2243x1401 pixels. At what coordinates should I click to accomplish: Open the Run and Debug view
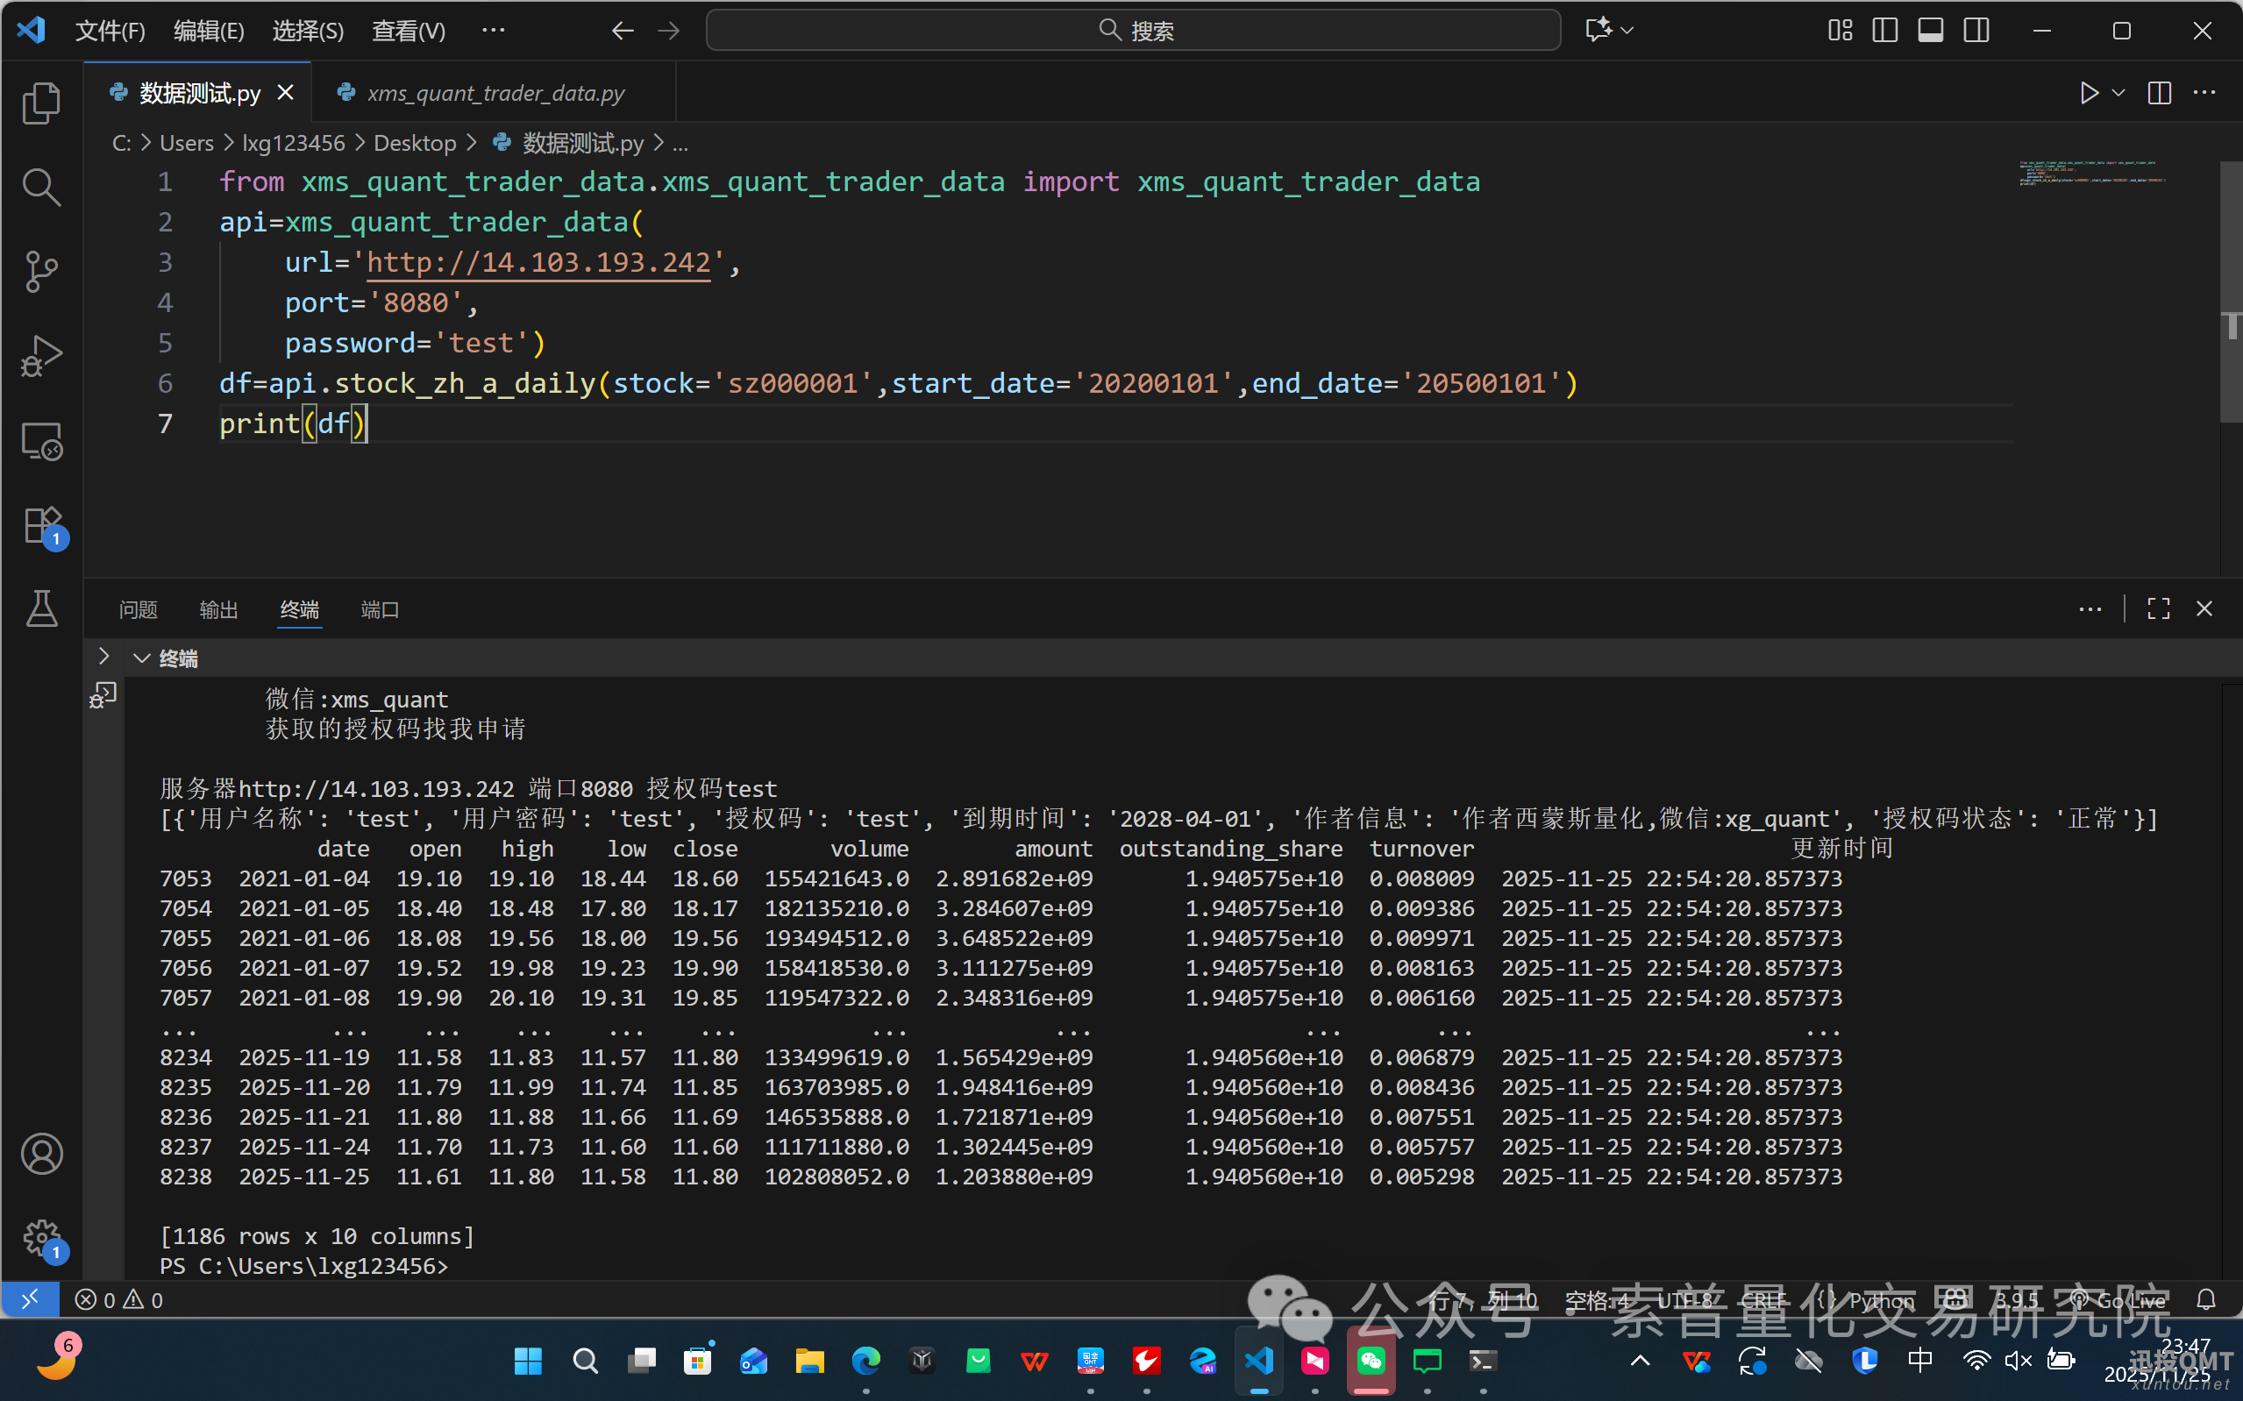pyautogui.click(x=40, y=356)
